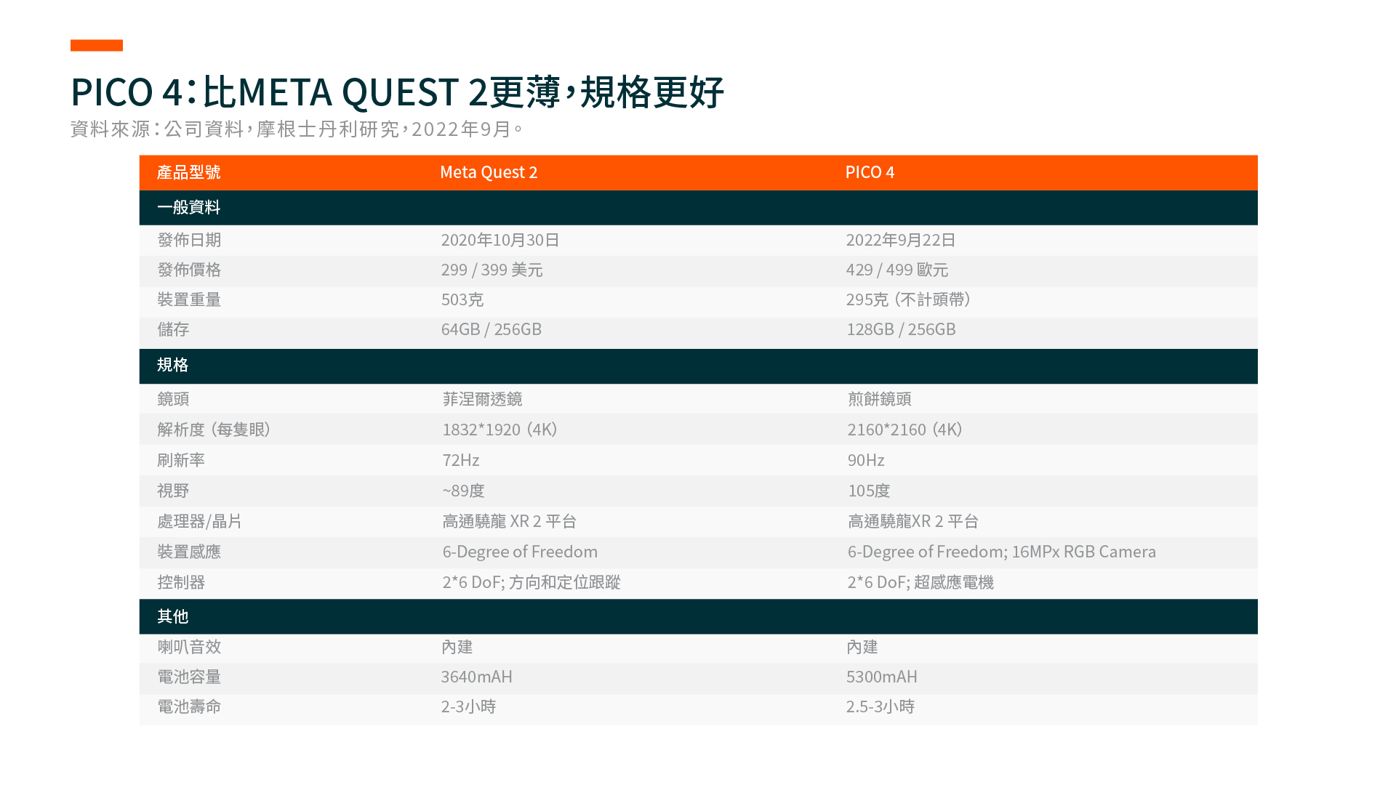1396x785 pixels.
Task: Select the '一般資料' section header
Action: [189, 207]
